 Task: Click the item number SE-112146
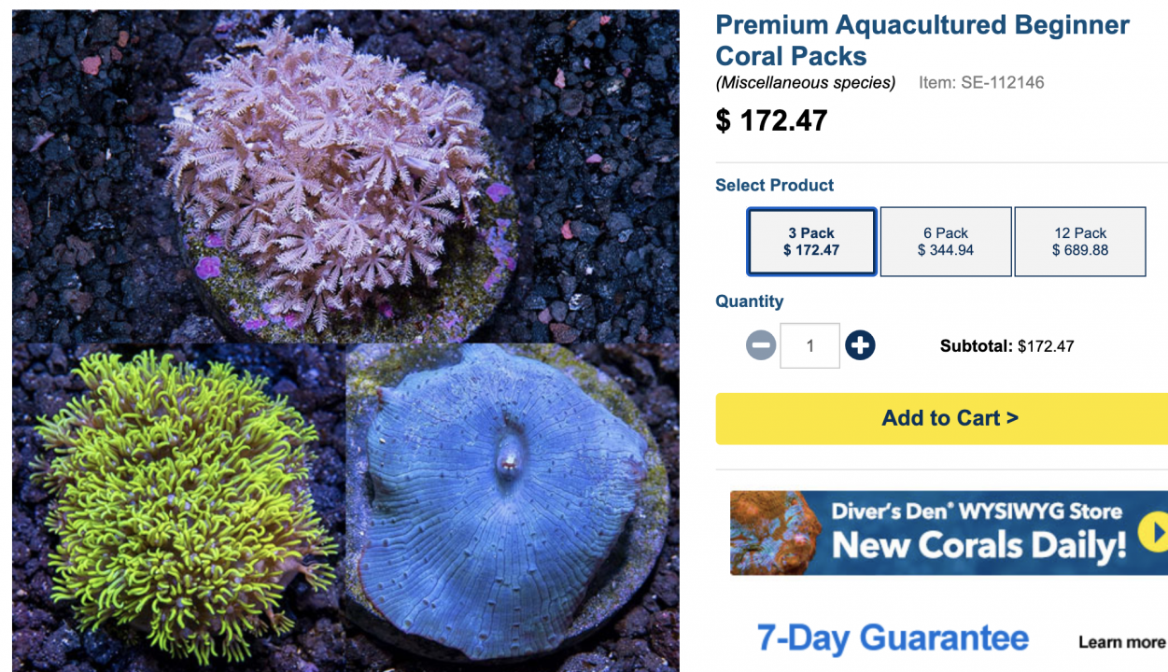coord(981,82)
